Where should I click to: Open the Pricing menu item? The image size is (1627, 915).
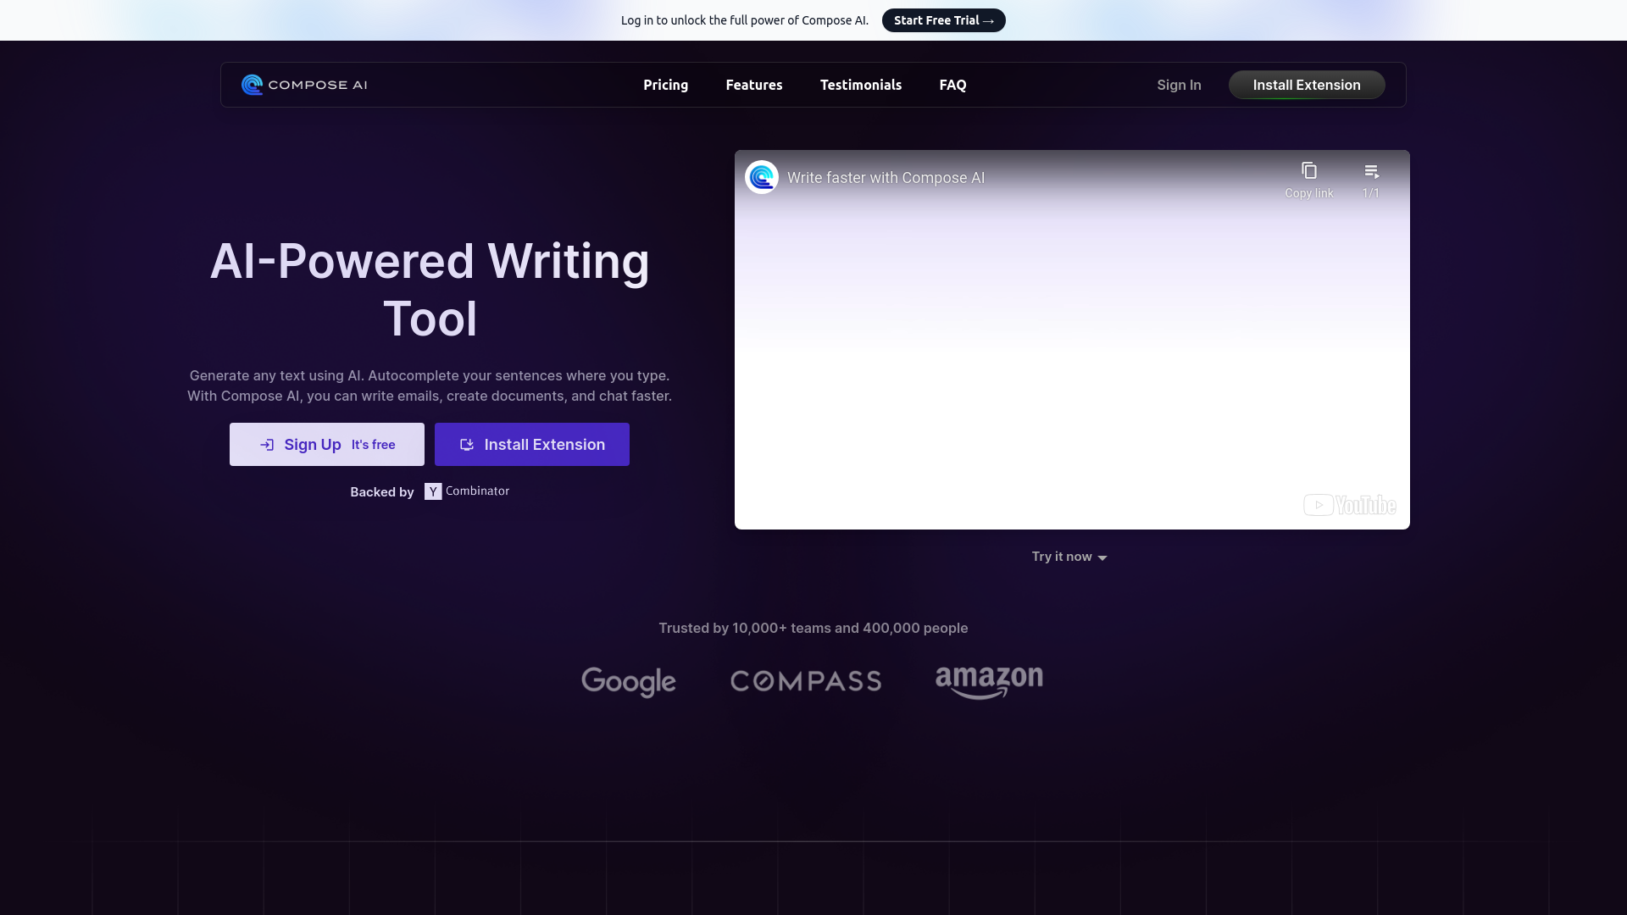point(665,85)
